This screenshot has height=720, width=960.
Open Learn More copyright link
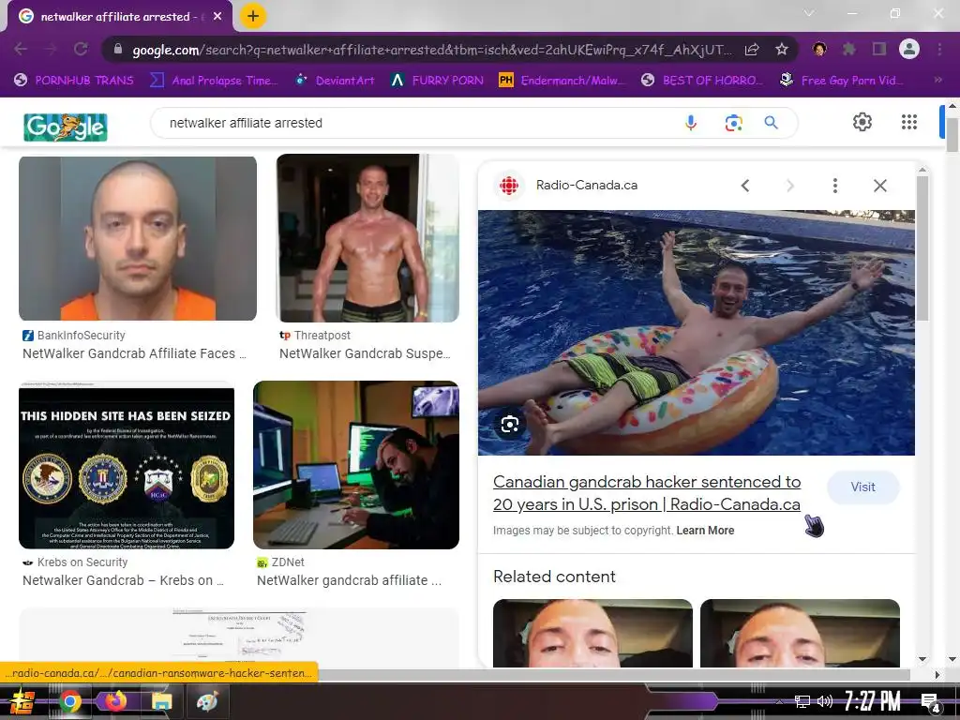705,531
